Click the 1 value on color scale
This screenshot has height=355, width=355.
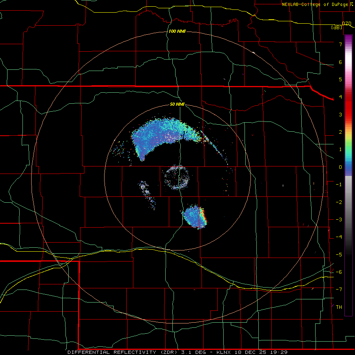(x=340, y=149)
